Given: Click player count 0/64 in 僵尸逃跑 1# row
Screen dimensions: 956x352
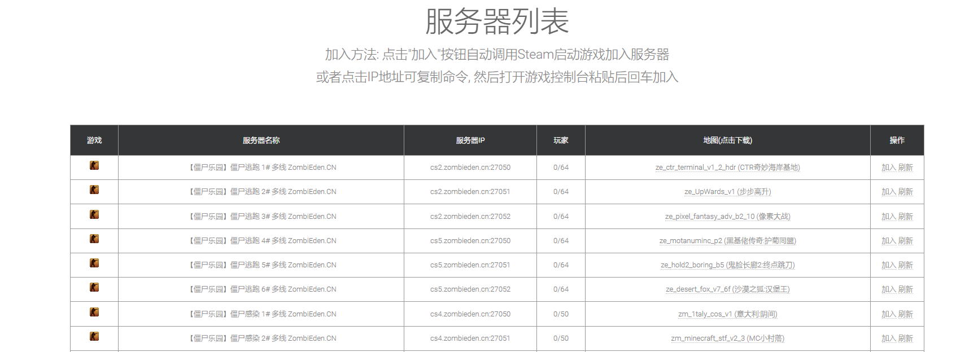Looking at the screenshot, I should pos(561,168).
